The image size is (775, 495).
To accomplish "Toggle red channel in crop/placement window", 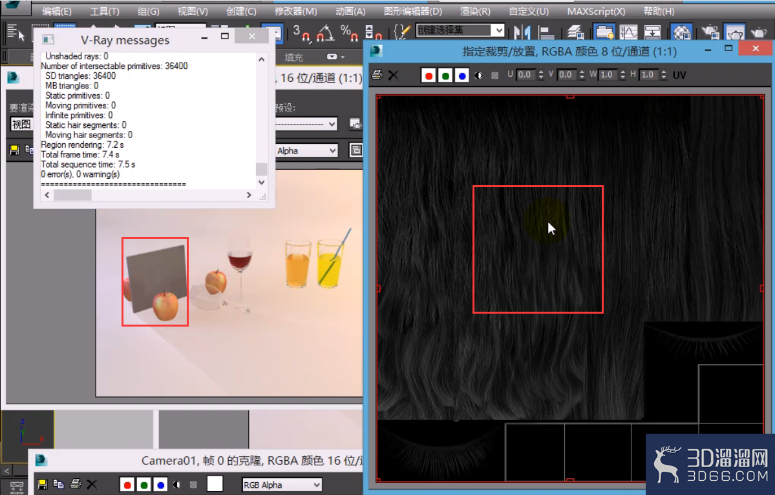I will (x=429, y=76).
